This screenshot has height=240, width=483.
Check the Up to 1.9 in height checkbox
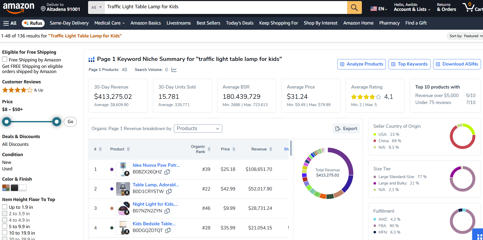click(5, 207)
